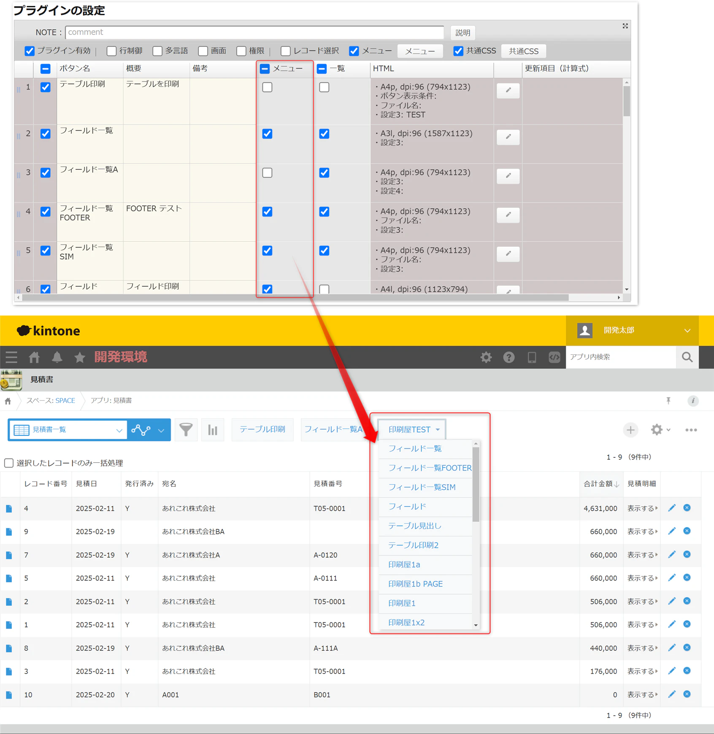Open the filter funnel icon
714x734 pixels.
point(186,430)
